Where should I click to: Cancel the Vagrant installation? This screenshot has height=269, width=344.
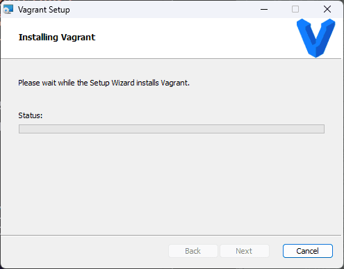(308, 251)
